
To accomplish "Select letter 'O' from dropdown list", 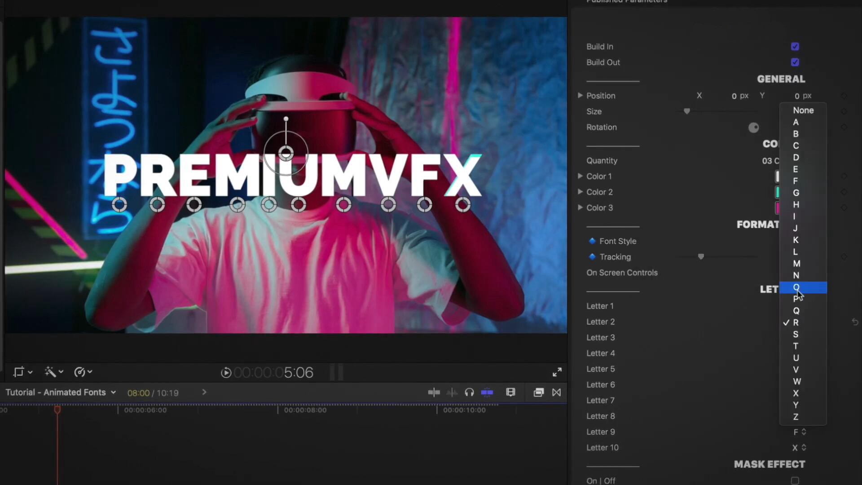I will pos(796,287).
